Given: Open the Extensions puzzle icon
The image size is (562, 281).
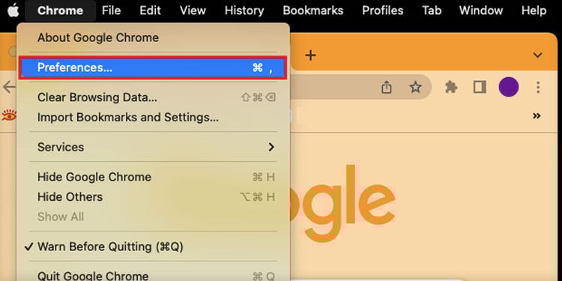Looking at the screenshot, I should [451, 87].
